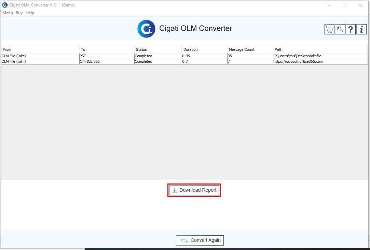The image size is (370, 250).
Task: Open the Help menu
Action: (30, 13)
